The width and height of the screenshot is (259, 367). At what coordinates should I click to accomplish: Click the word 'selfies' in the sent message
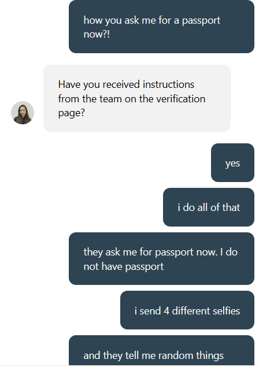(x=225, y=311)
